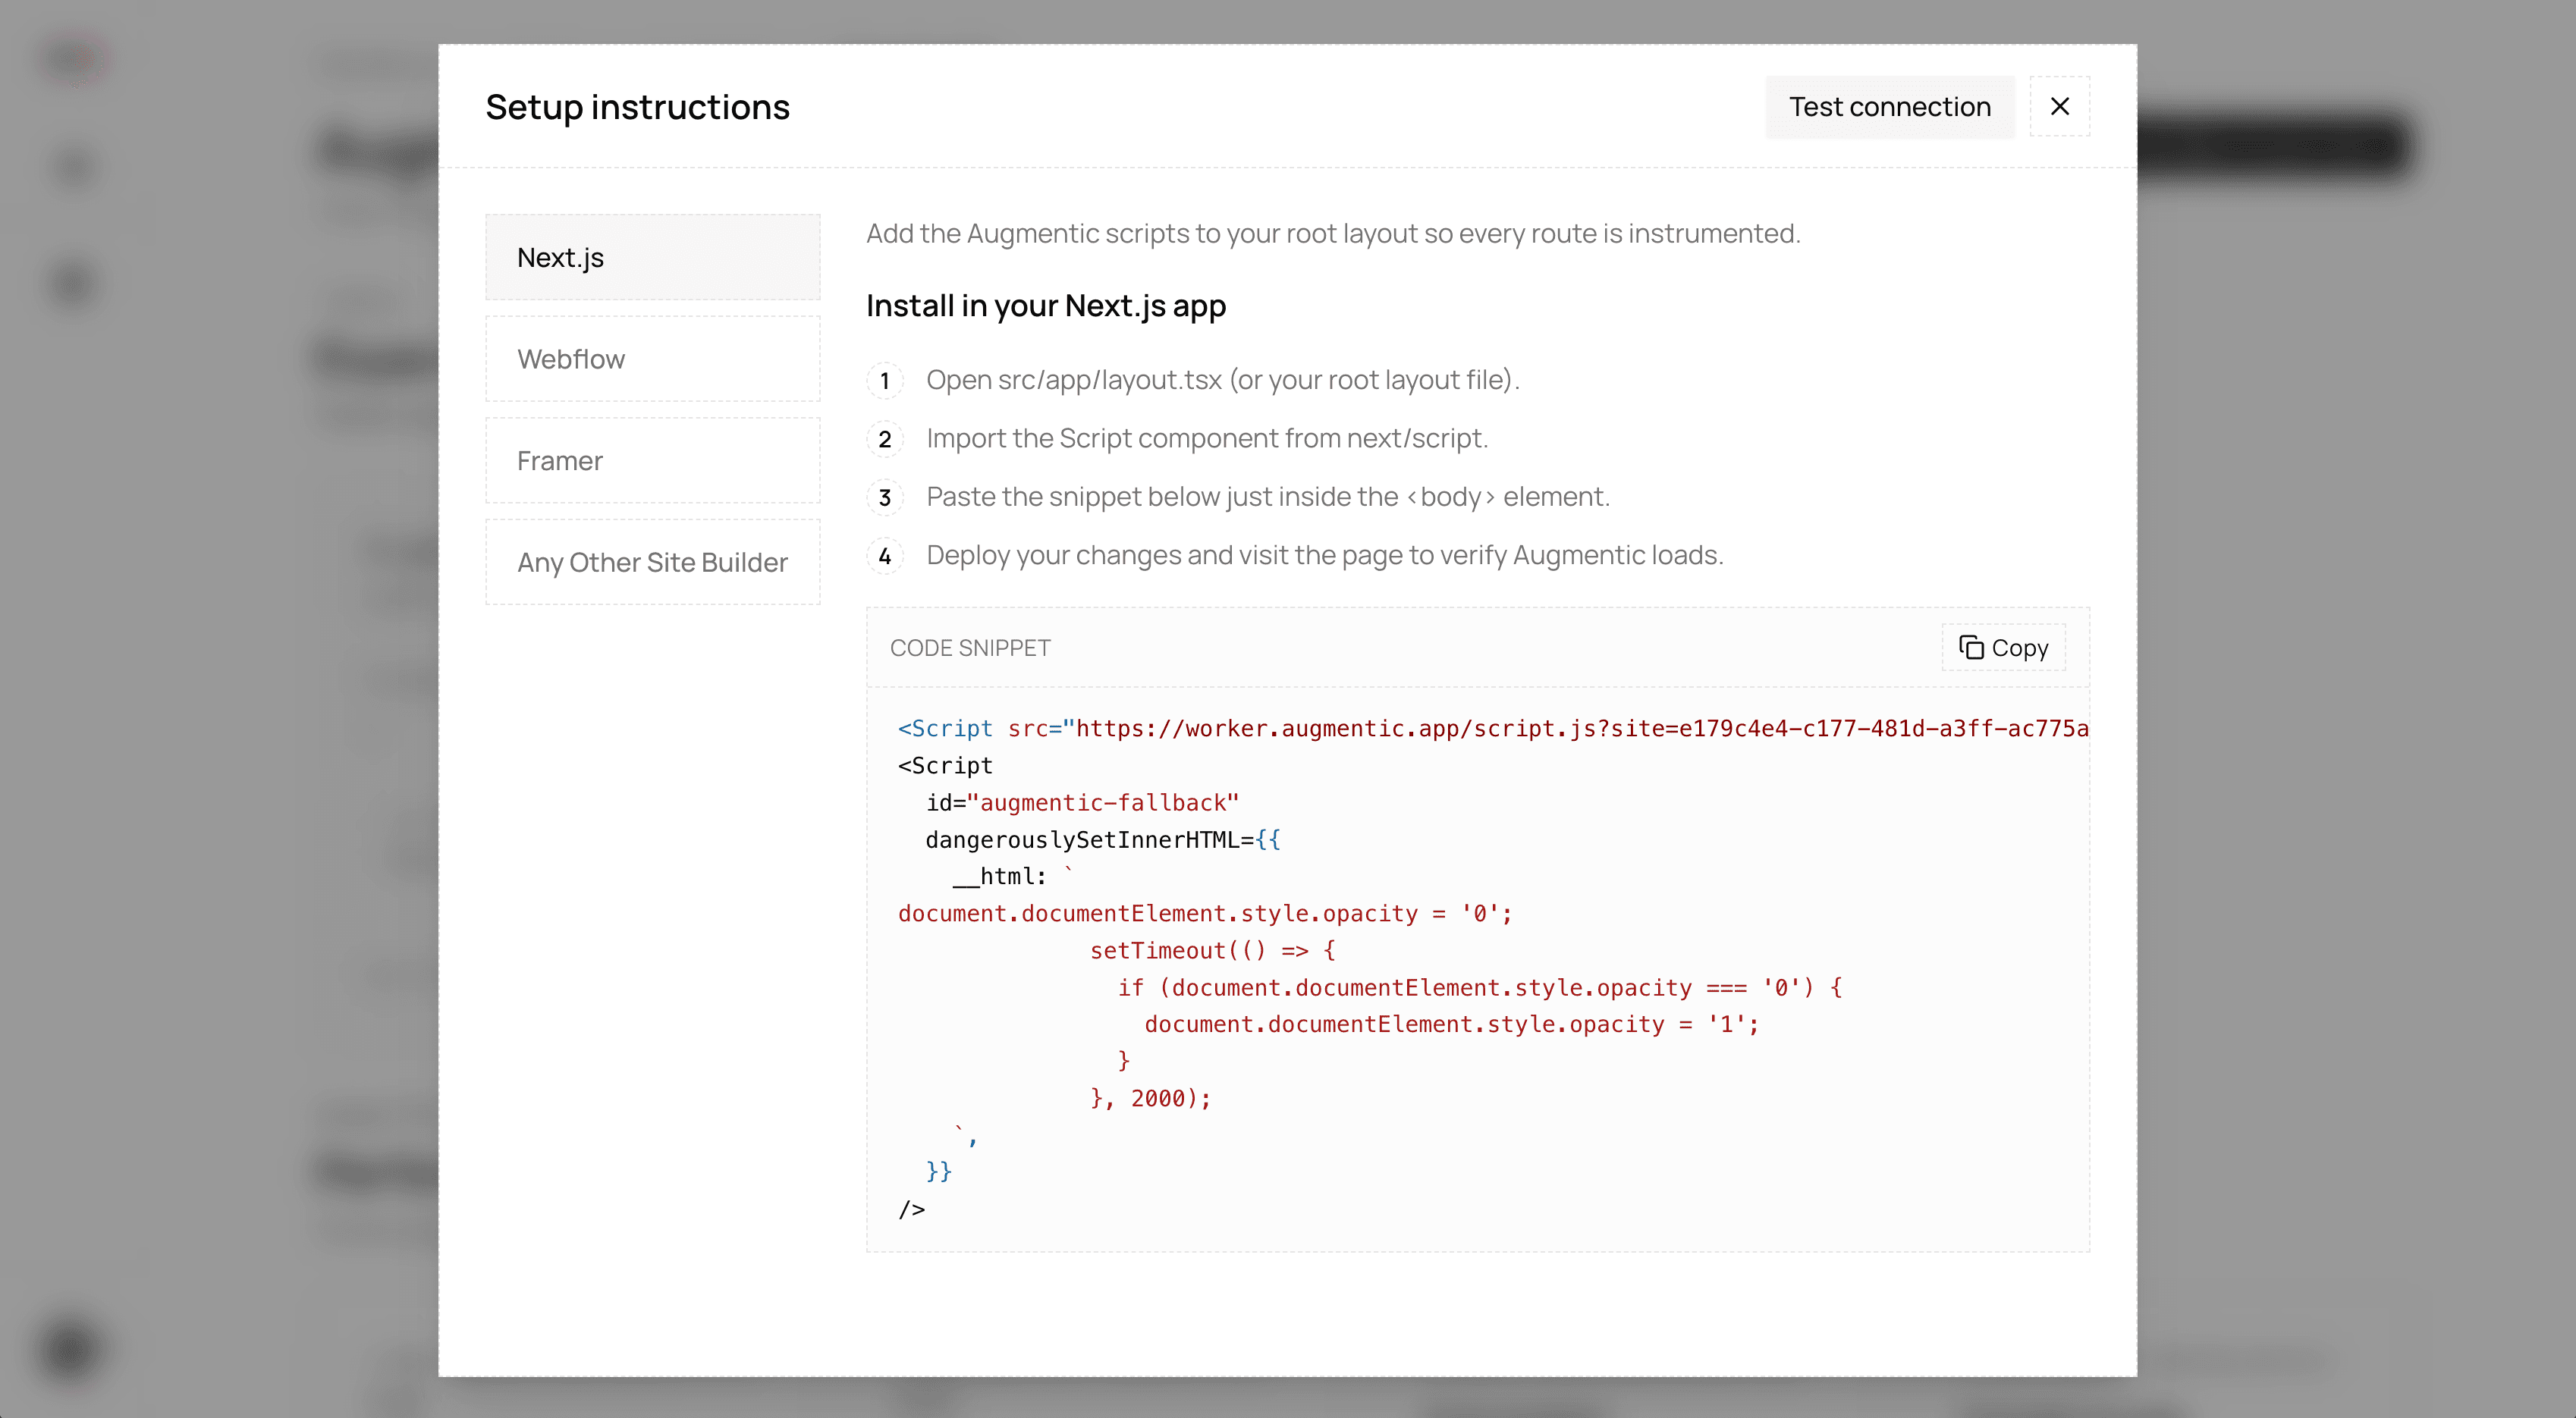
Task: Open the Framer instructions tab
Action: pyautogui.click(x=652, y=461)
